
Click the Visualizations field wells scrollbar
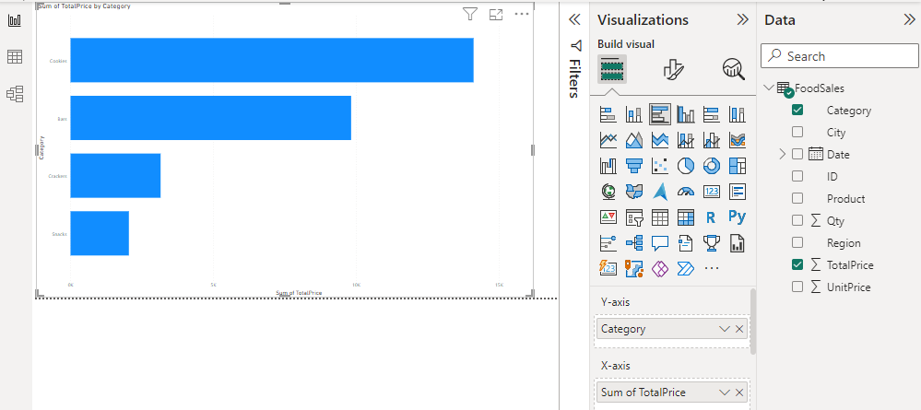click(x=753, y=322)
